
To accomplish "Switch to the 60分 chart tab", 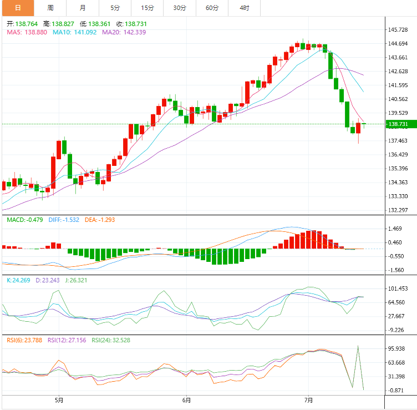I will pyautogui.click(x=212, y=8).
